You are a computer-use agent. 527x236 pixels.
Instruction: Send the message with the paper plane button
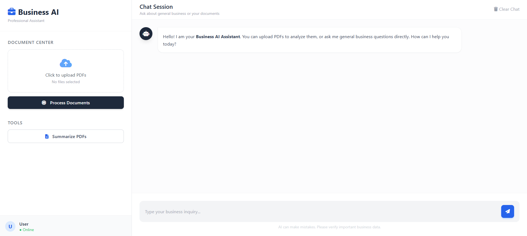(507, 211)
